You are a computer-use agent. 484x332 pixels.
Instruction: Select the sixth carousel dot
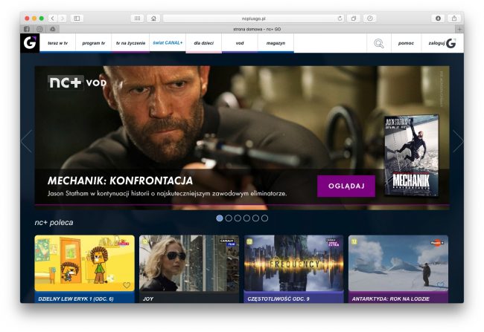264,218
